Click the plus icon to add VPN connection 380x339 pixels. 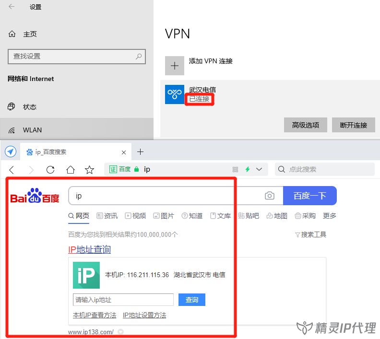(175, 66)
